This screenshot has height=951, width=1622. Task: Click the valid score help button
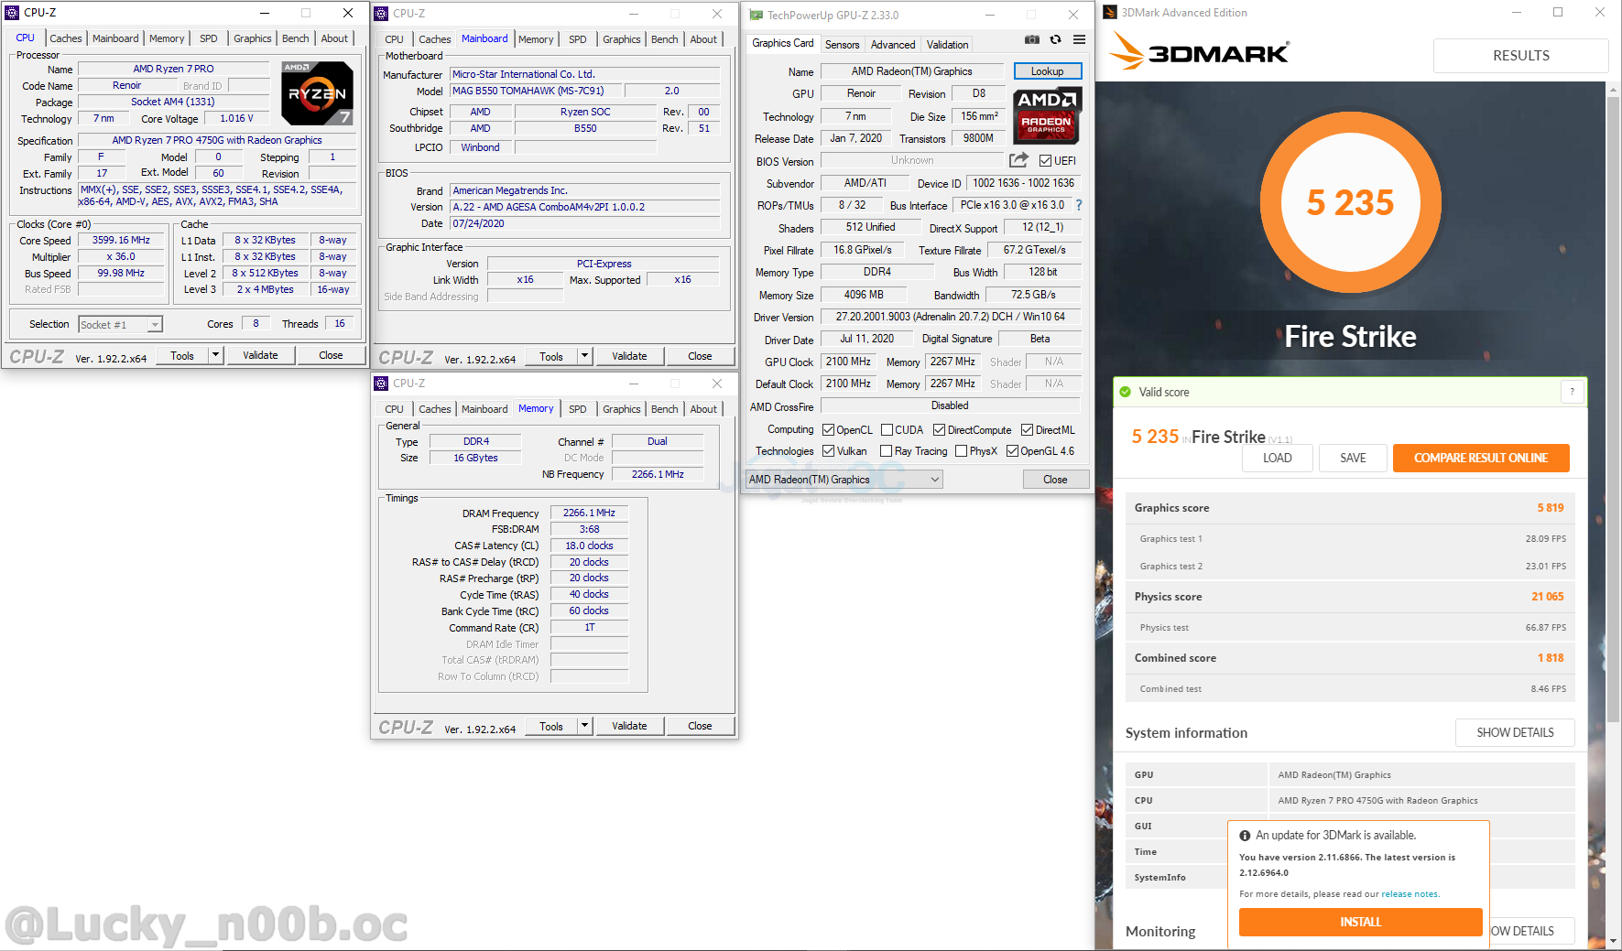click(x=1572, y=392)
